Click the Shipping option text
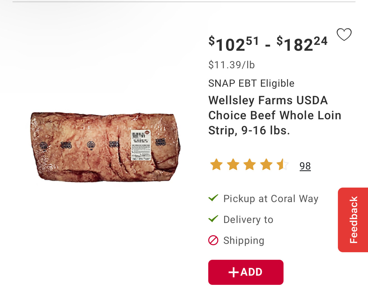Screen dimensions: 368x296 click(244, 241)
